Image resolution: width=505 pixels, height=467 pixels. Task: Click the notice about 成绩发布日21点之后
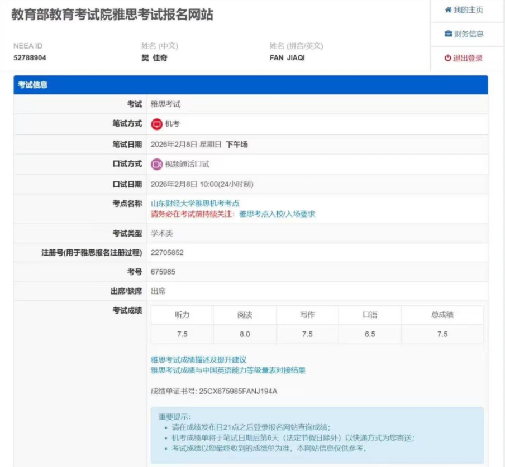(251, 427)
